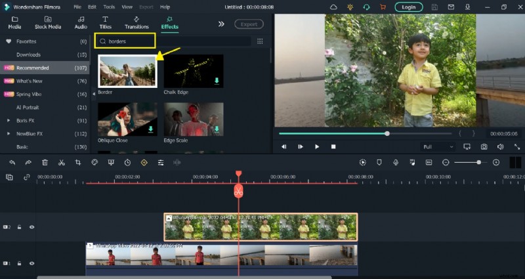Screen dimensions: 525x279
Task: Open the shopping cart icon
Action: point(383,7)
